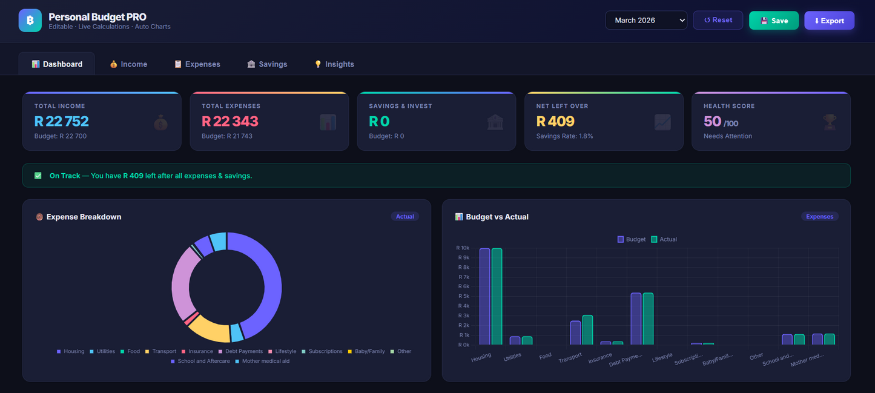Toggle the Housing legend item under Expense Breakdown
This screenshot has width=875, height=393.
(x=70, y=351)
